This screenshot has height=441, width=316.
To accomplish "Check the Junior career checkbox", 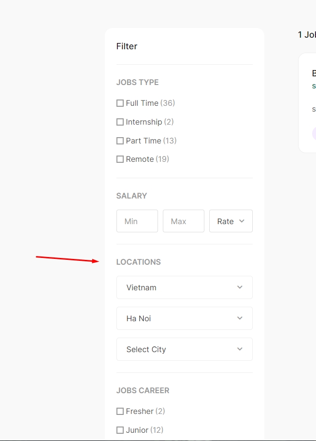I will [120, 430].
